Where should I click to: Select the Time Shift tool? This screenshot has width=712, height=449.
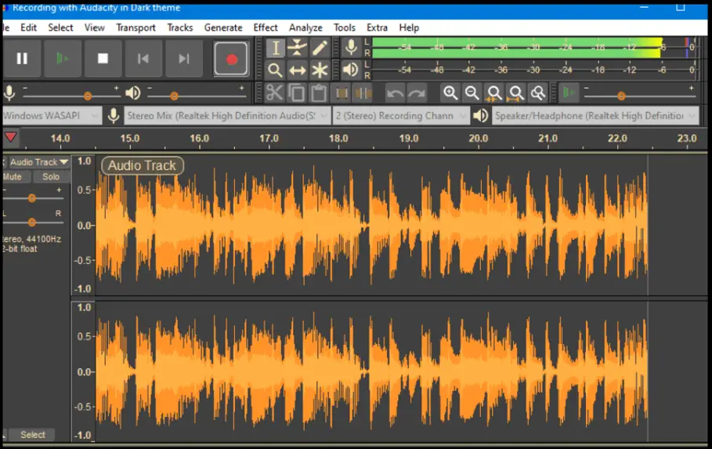pyautogui.click(x=298, y=70)
